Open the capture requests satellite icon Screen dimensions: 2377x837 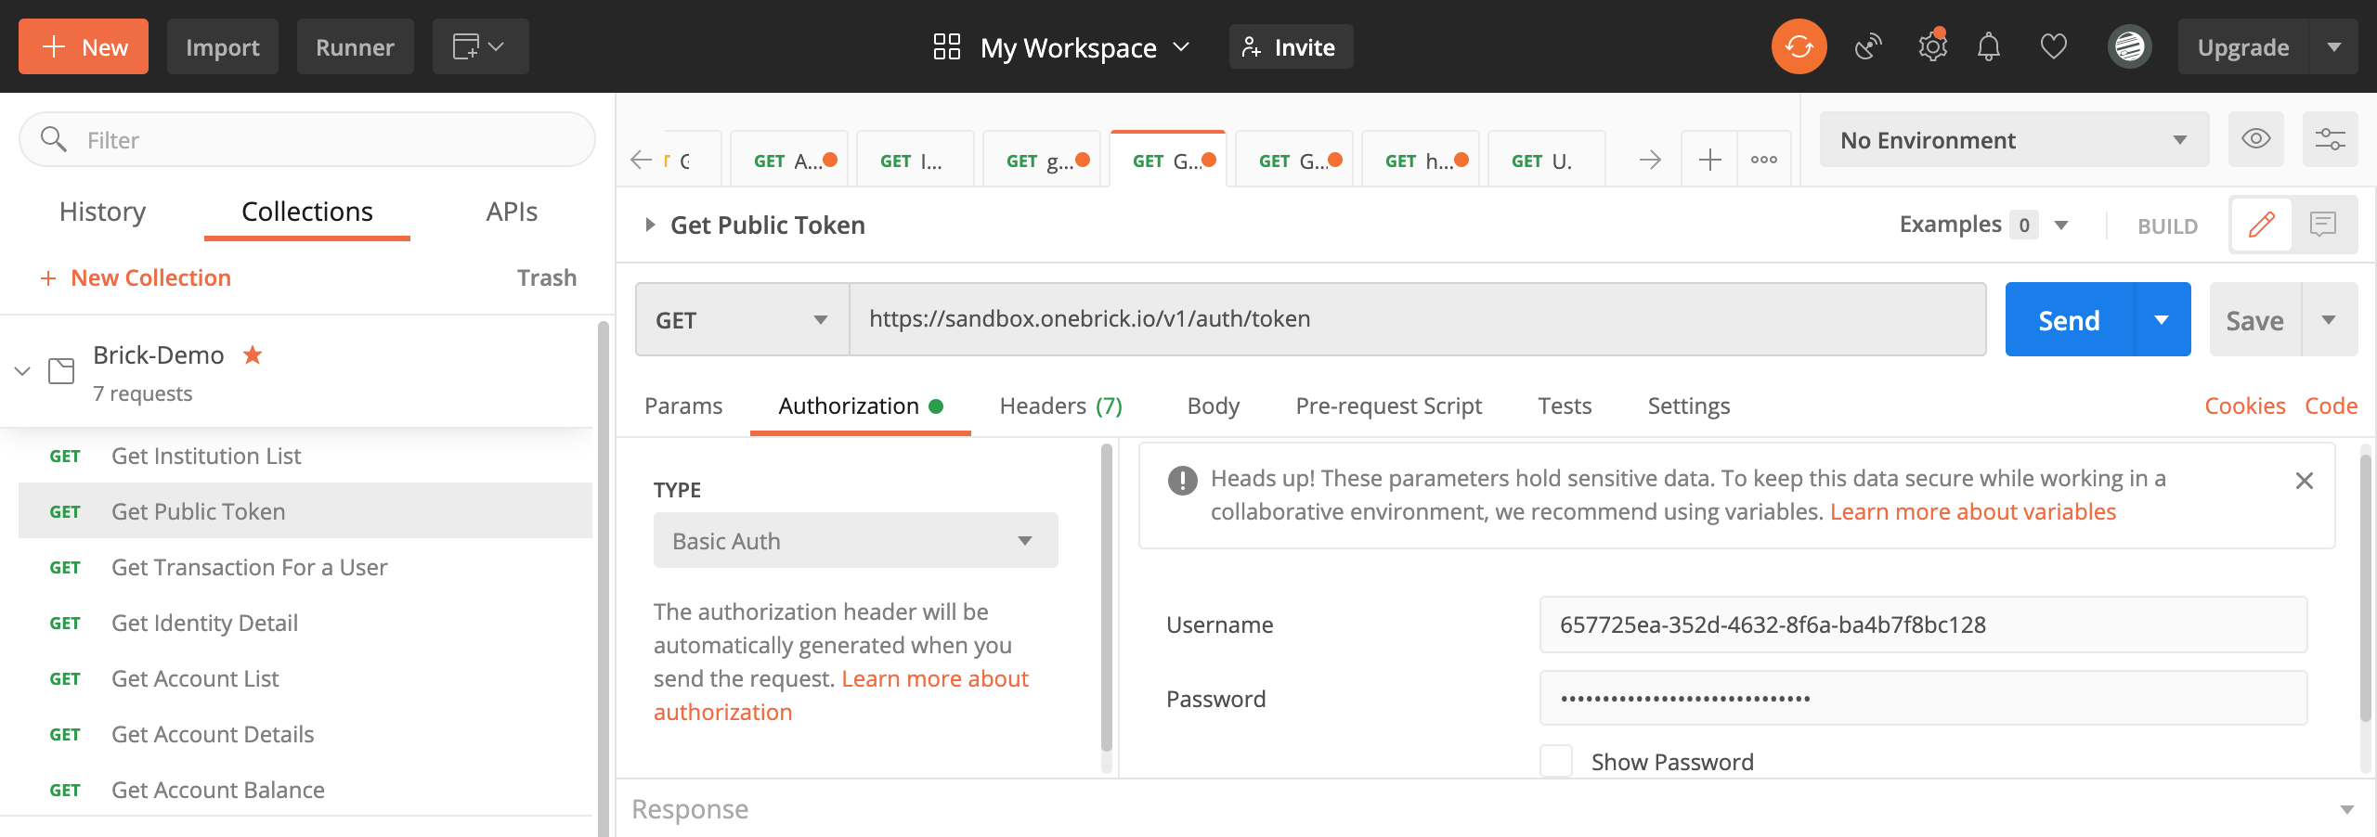(x=1867, y=46)
